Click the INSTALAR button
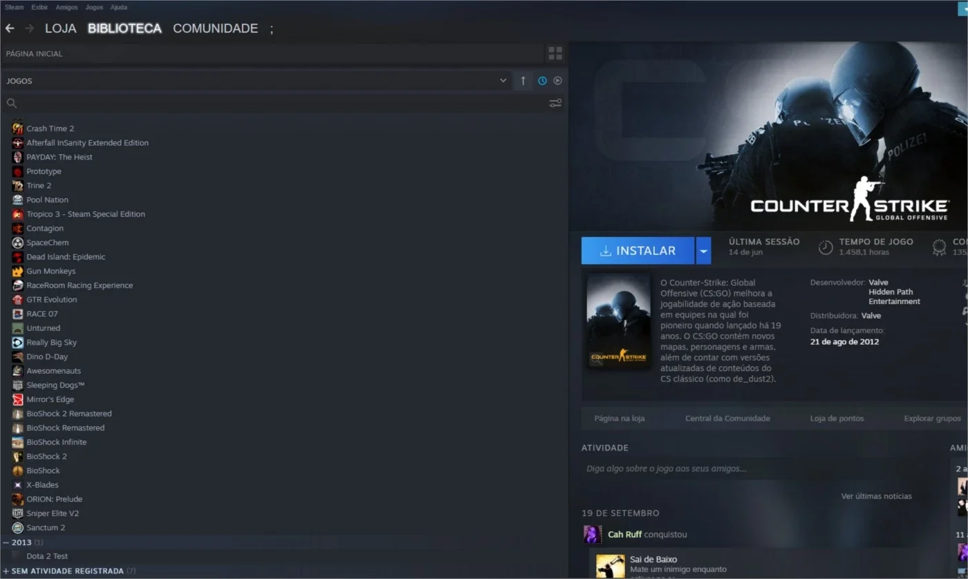 637,251
